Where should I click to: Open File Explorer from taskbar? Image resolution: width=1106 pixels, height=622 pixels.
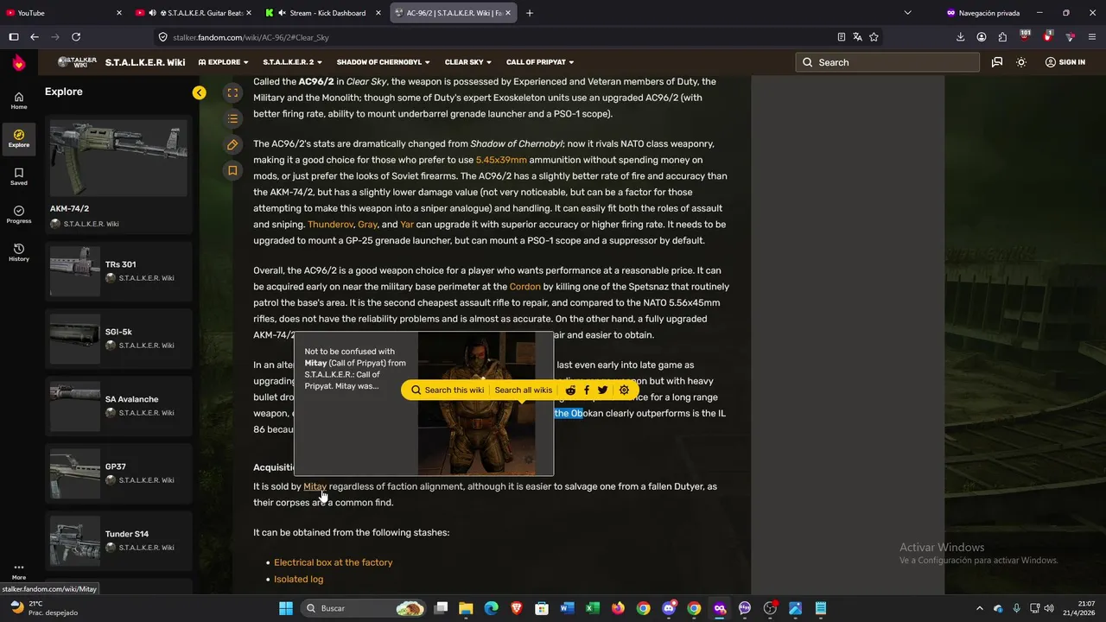click(466, 608)
